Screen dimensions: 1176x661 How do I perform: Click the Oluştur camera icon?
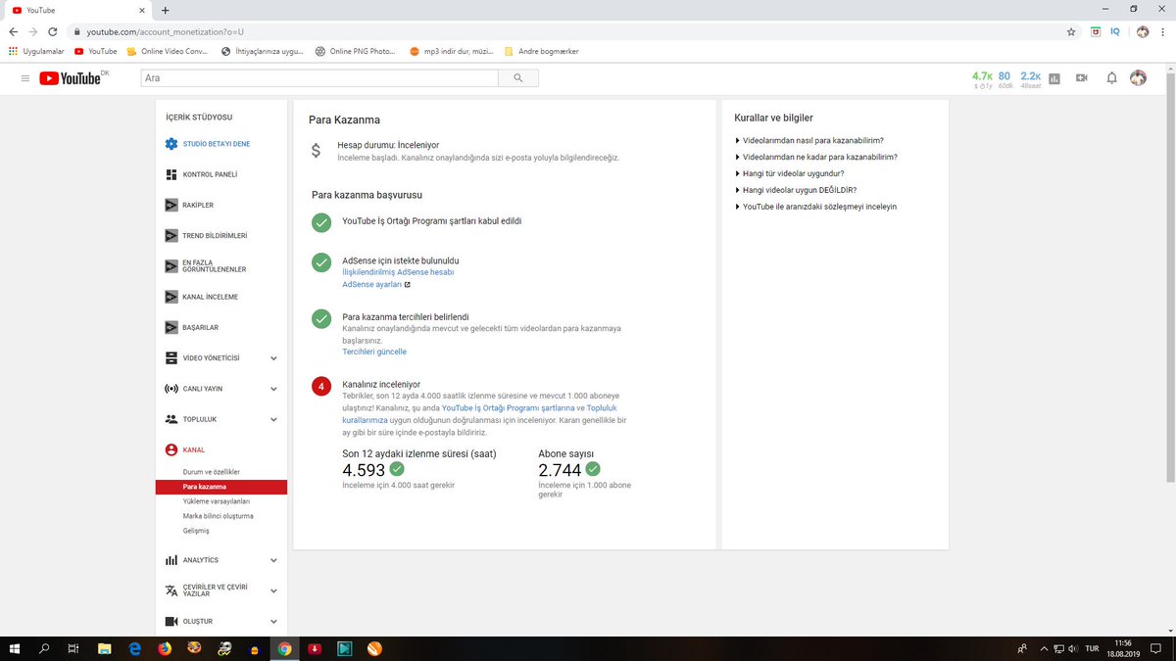click(171, 621)
